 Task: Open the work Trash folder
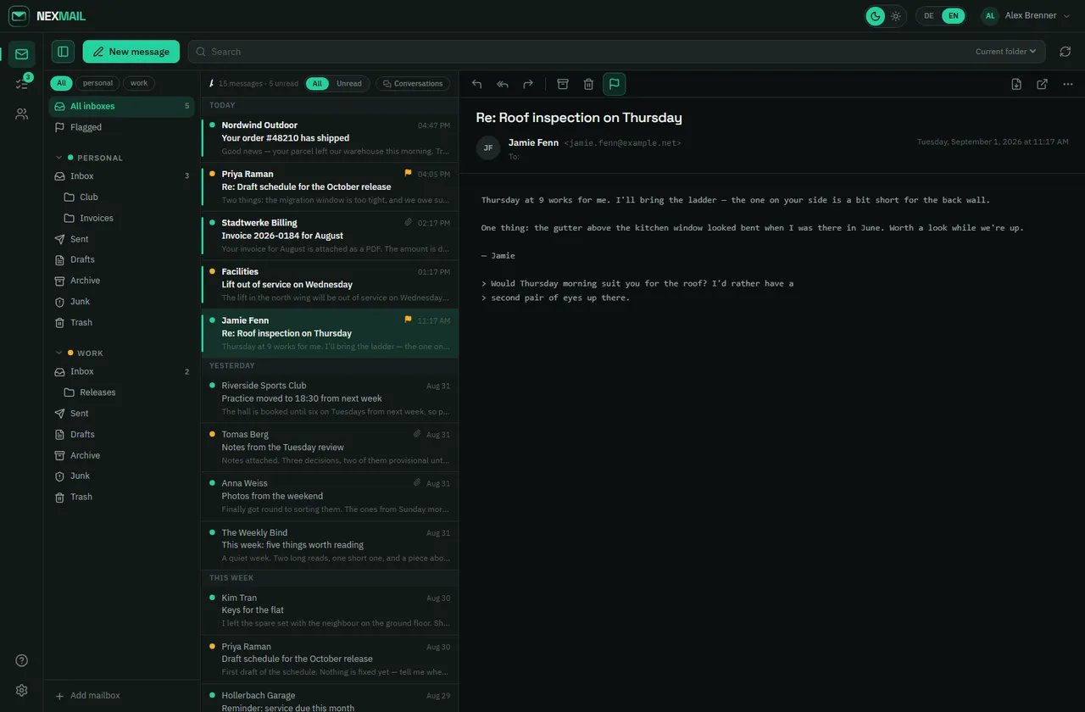click(x=121, y=497)
